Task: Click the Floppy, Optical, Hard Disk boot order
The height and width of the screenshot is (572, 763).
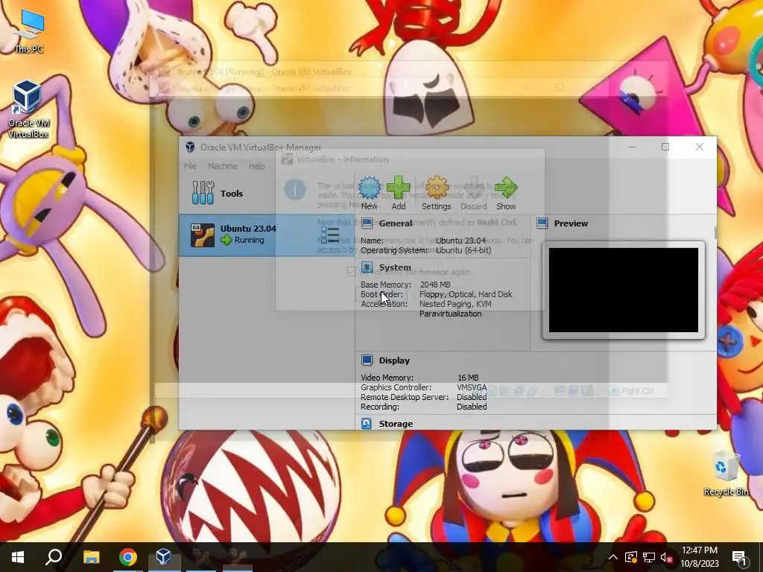Action: 466,294
